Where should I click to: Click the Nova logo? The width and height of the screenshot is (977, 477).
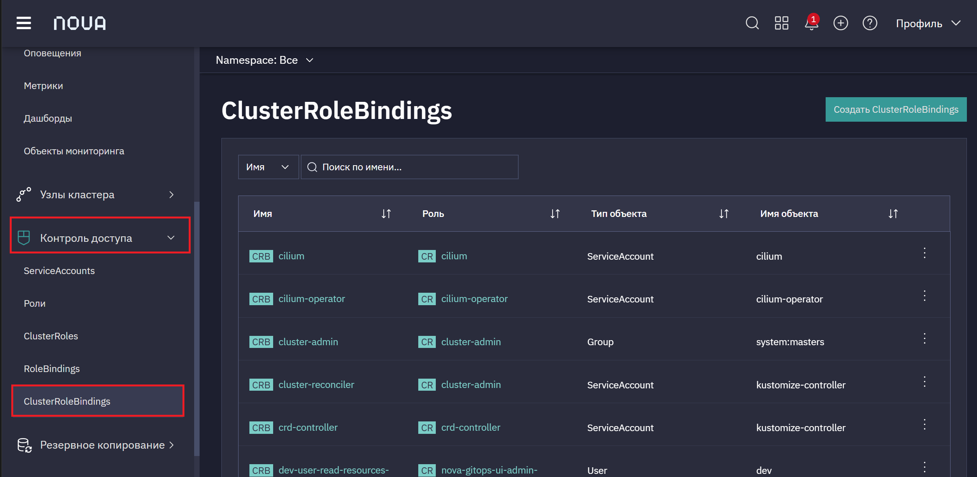80,23
